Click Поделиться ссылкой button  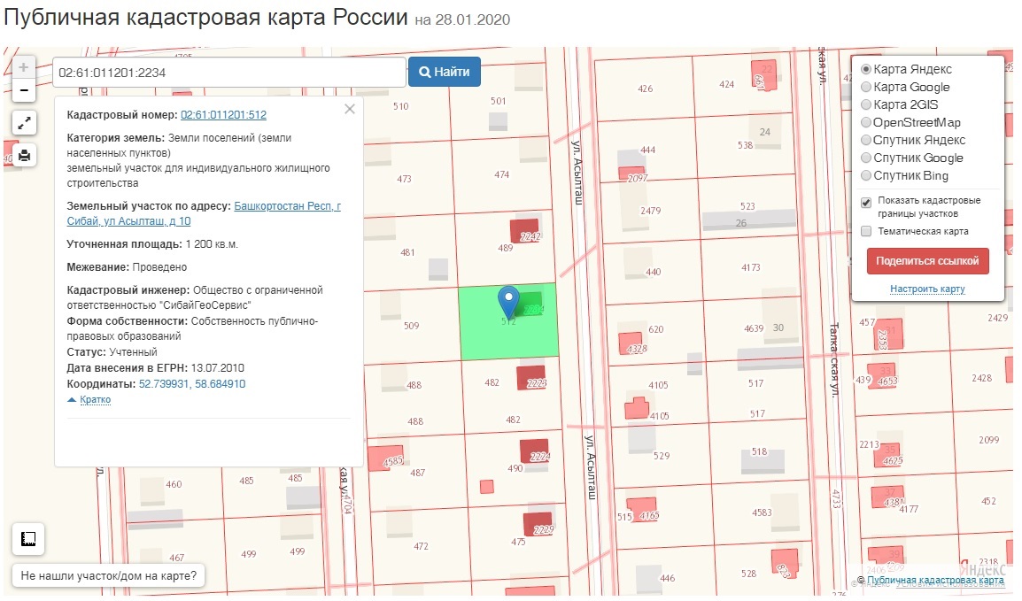927,261
